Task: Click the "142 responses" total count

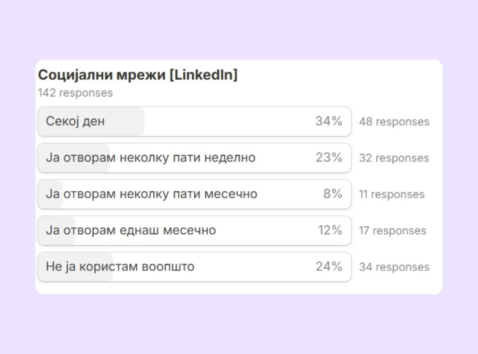Action: (75, 93)
